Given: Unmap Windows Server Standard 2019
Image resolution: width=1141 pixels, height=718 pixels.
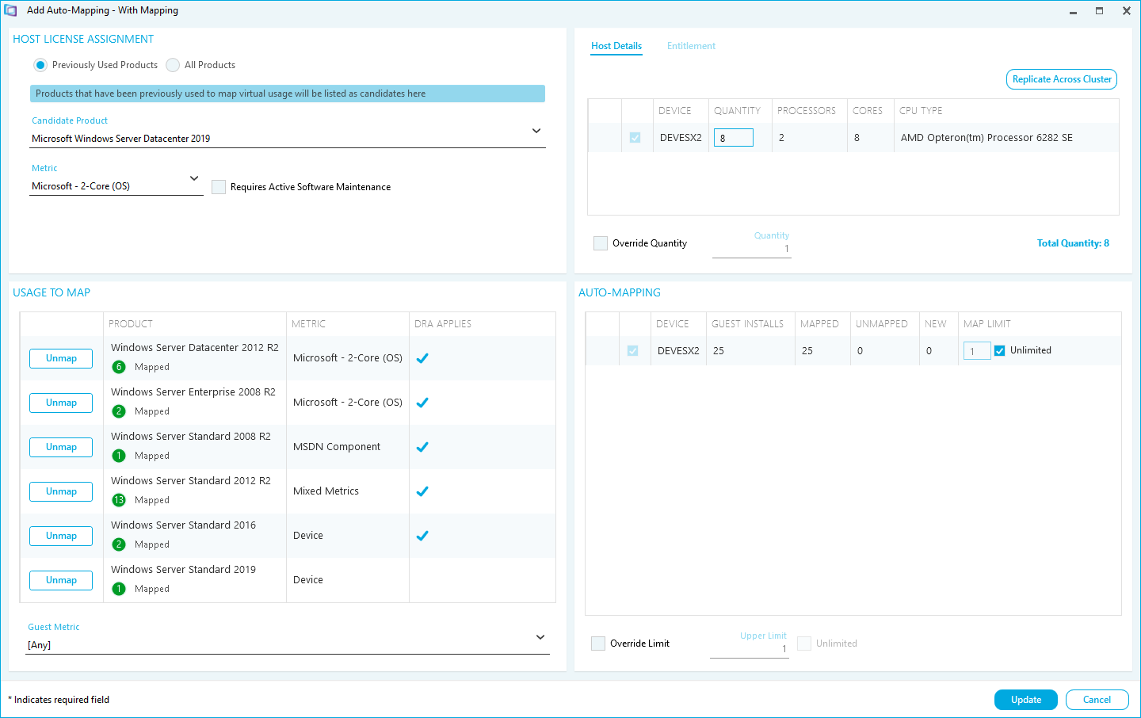Looking at the screenshot, I should pyautogui.click(x=61, y=580).
